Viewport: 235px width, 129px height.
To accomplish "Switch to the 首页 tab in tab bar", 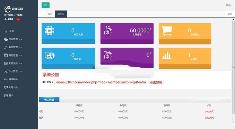I will coord(50,14).
